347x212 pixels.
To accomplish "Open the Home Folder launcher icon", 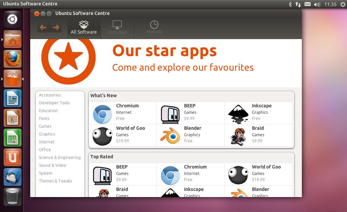I will point(12,39).
